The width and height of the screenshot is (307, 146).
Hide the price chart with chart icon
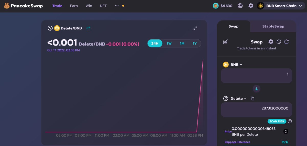[225, 42]
